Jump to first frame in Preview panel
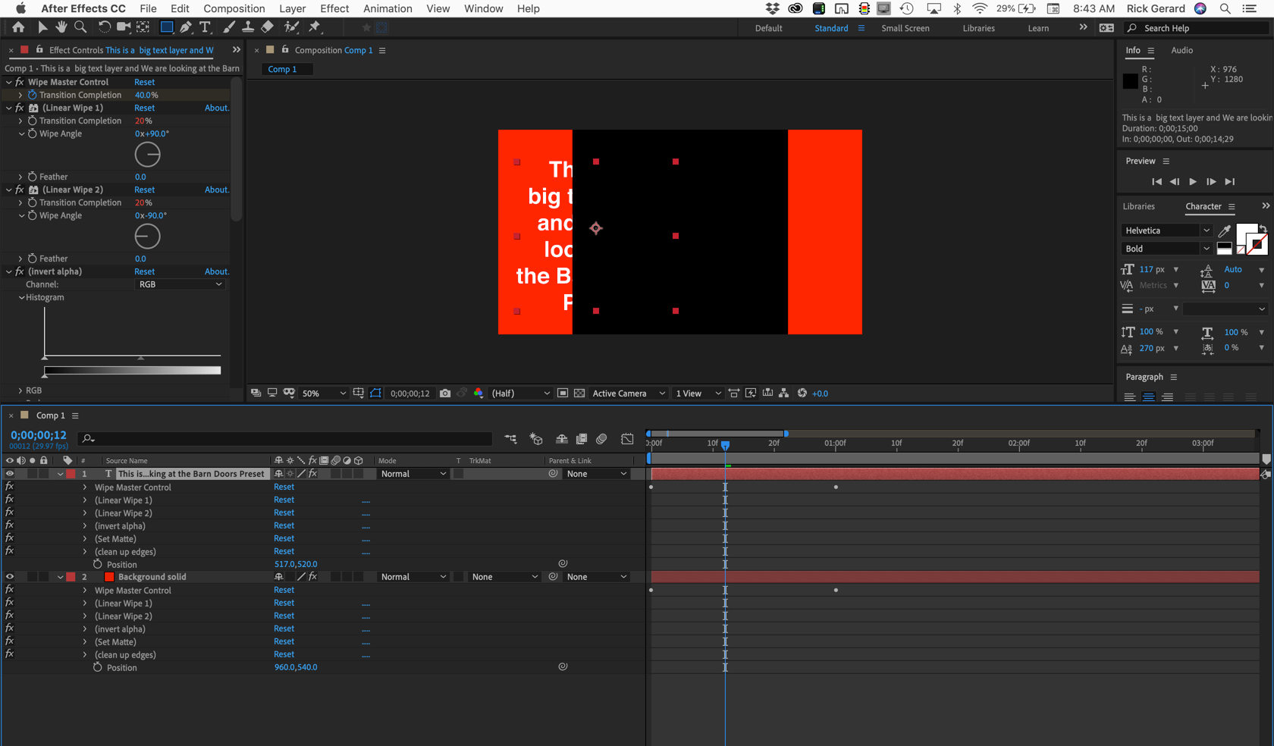 (x=1156, y=182)
